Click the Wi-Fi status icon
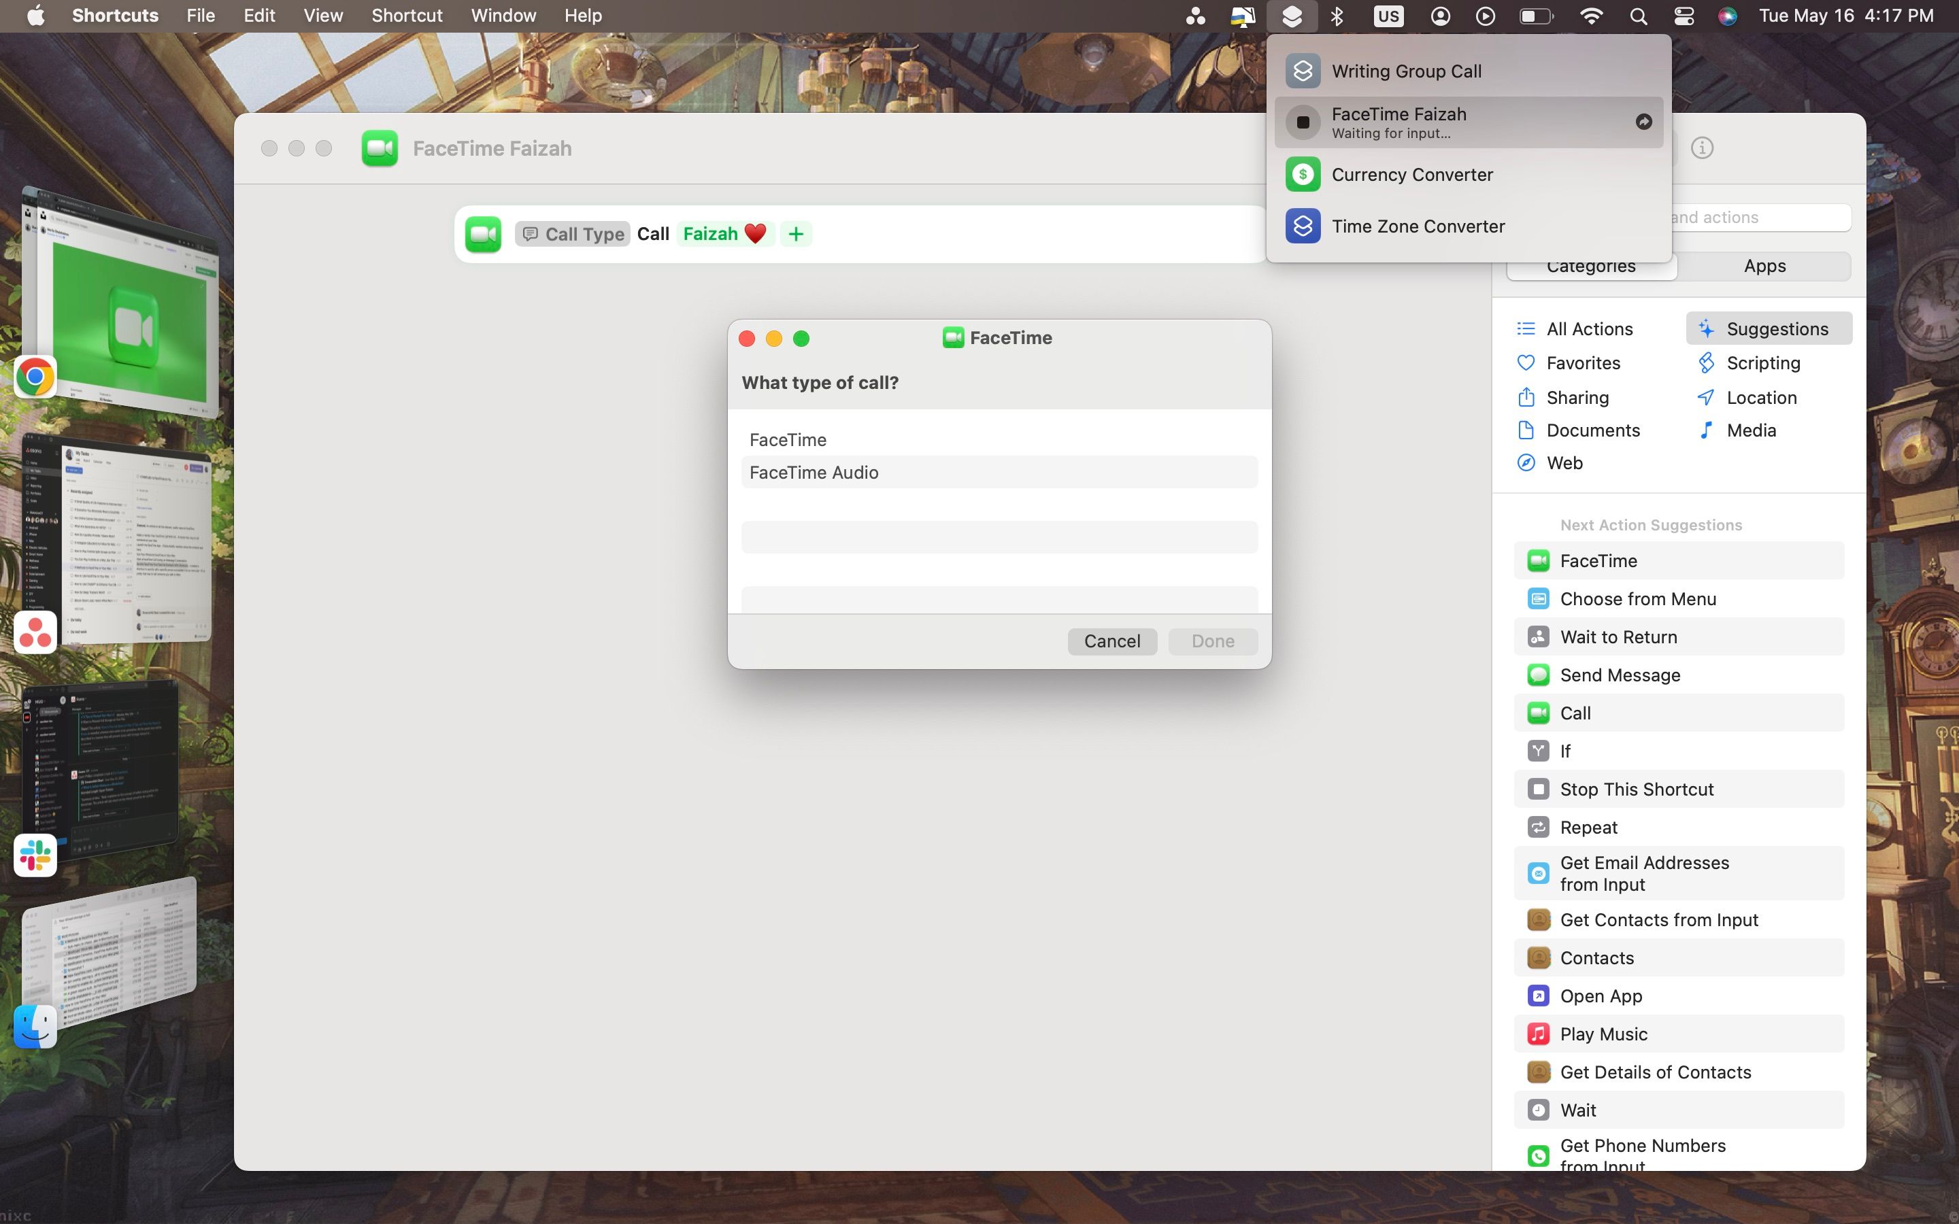This screenshot has height=1224, width=1959. tap(1592, 16)
